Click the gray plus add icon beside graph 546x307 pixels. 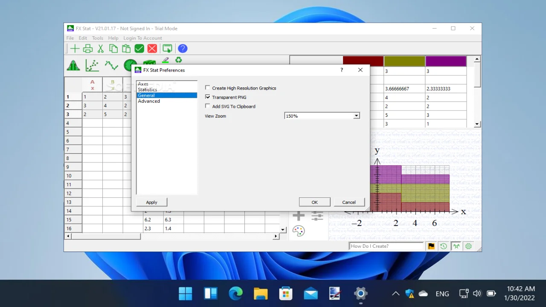pyautogui.click(x=299, y=216)
